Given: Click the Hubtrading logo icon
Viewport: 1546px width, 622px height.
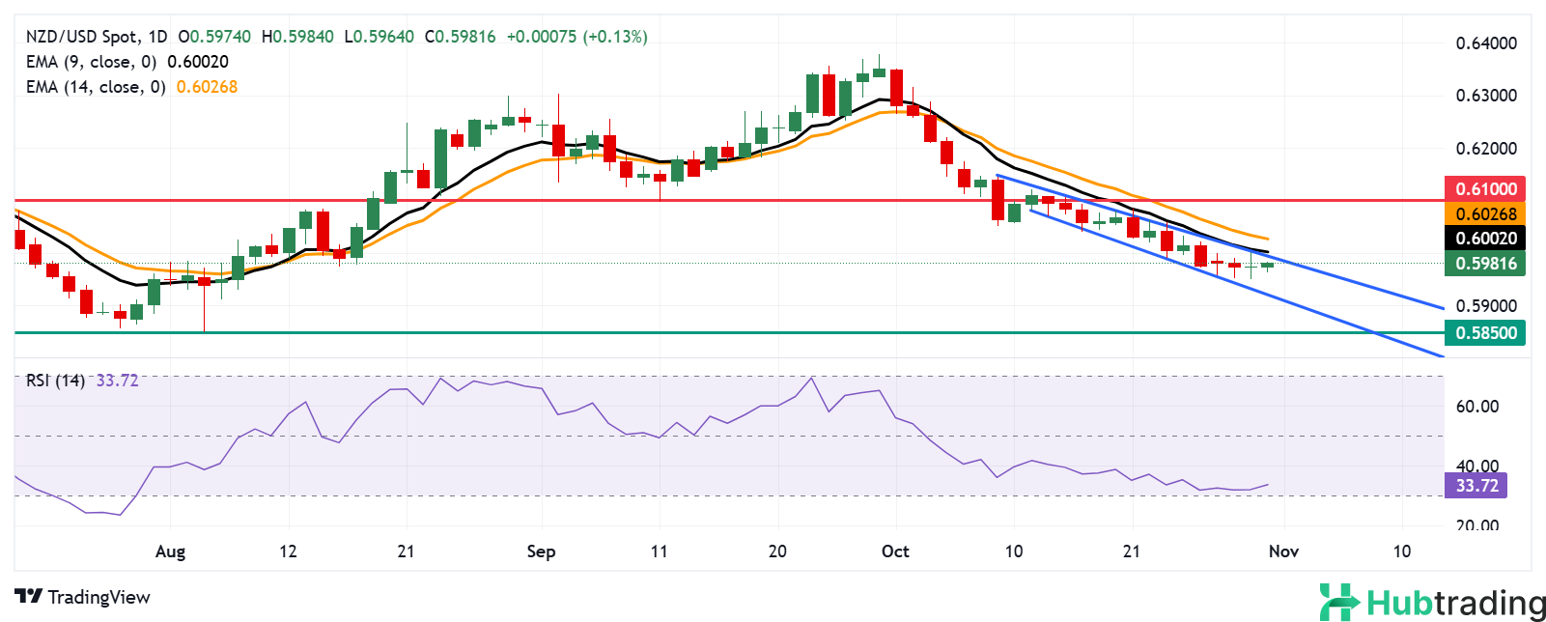Looking at the screenshot, I should pos(1339,602).
